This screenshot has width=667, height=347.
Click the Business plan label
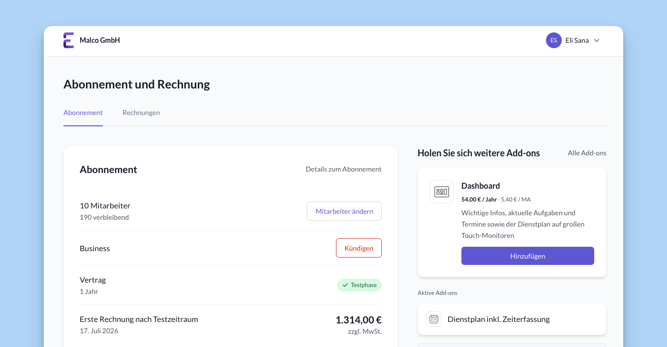[95, 248]
